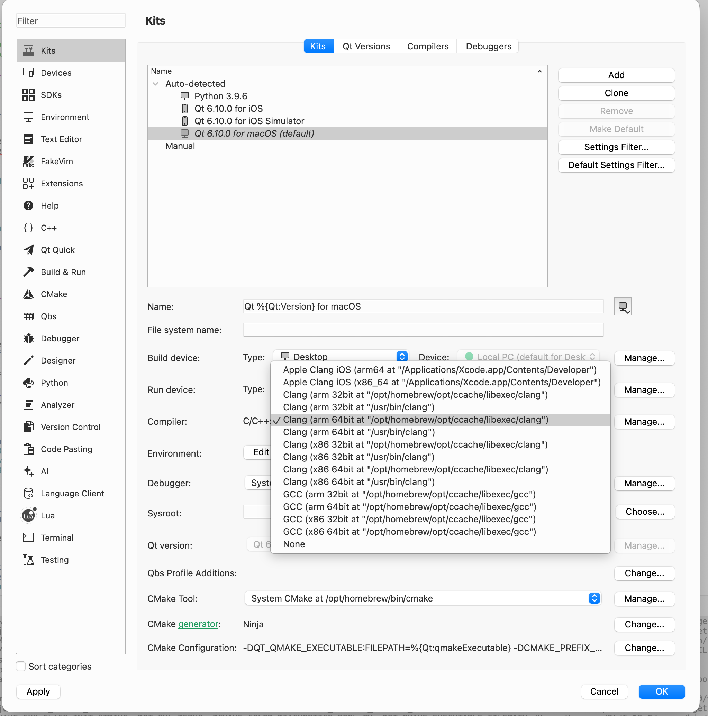The image size is (708, 716).
Task: Collapse the Auto-detected kits group
Action: (x=155, y=84)
